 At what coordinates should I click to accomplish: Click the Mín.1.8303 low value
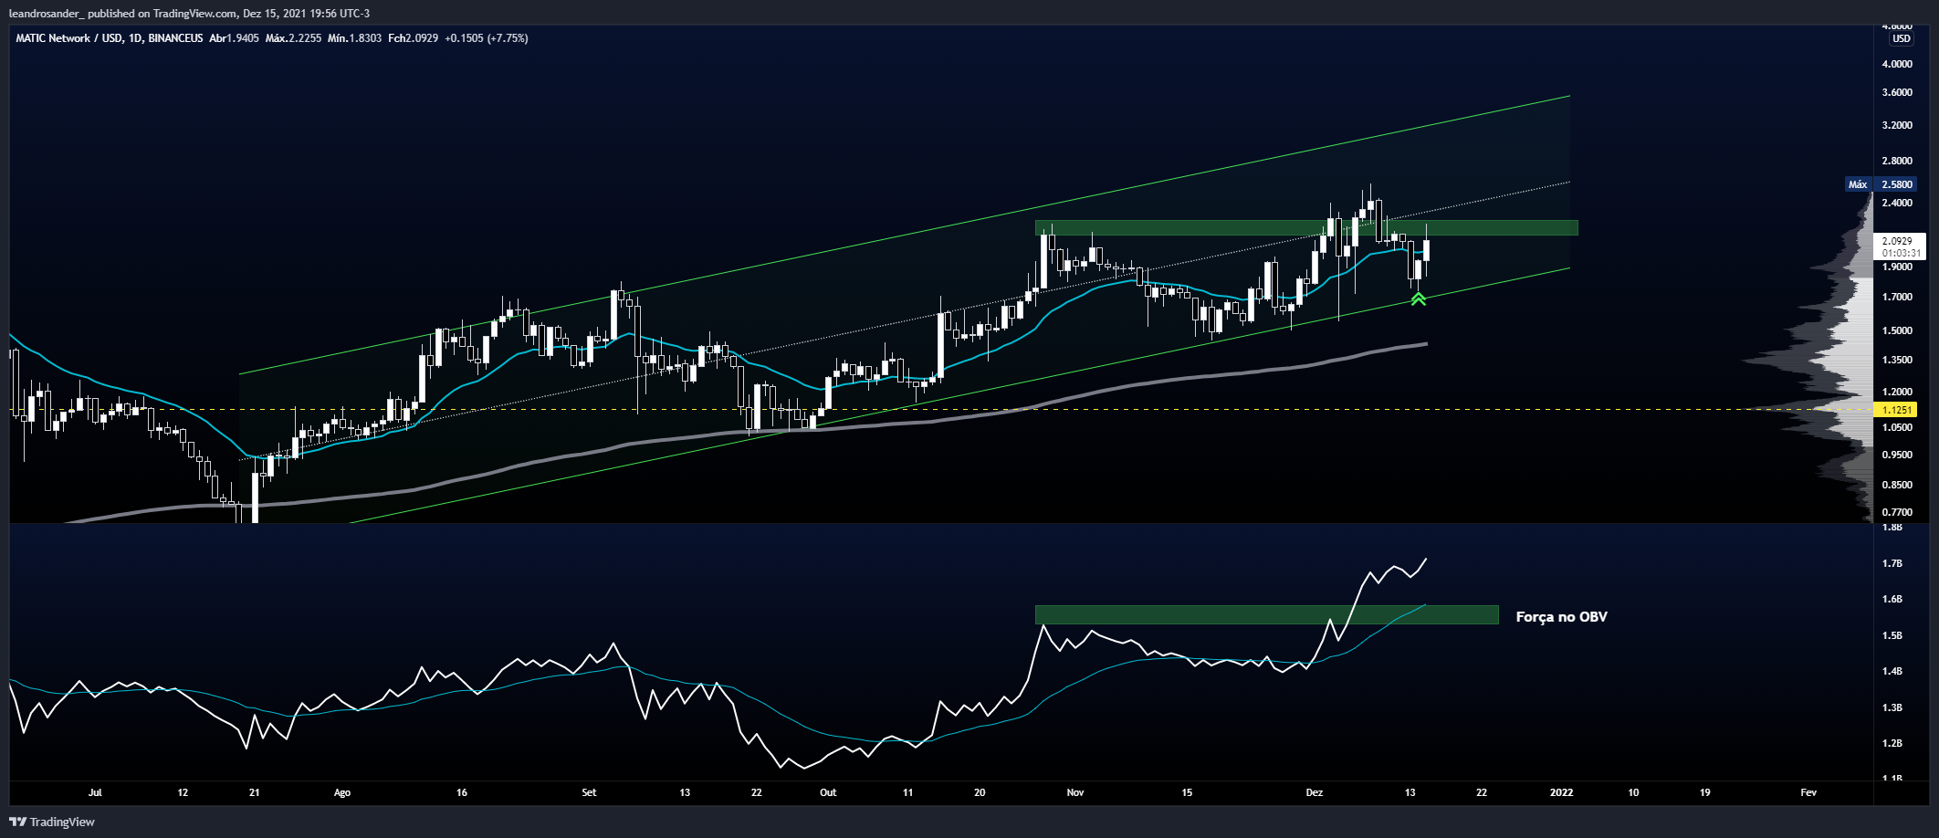point(354,38)
